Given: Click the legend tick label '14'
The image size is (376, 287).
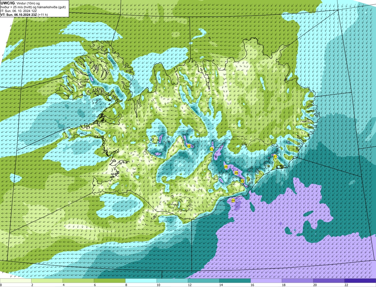Looking at the screenshot, I should click(x=221, y=285).
